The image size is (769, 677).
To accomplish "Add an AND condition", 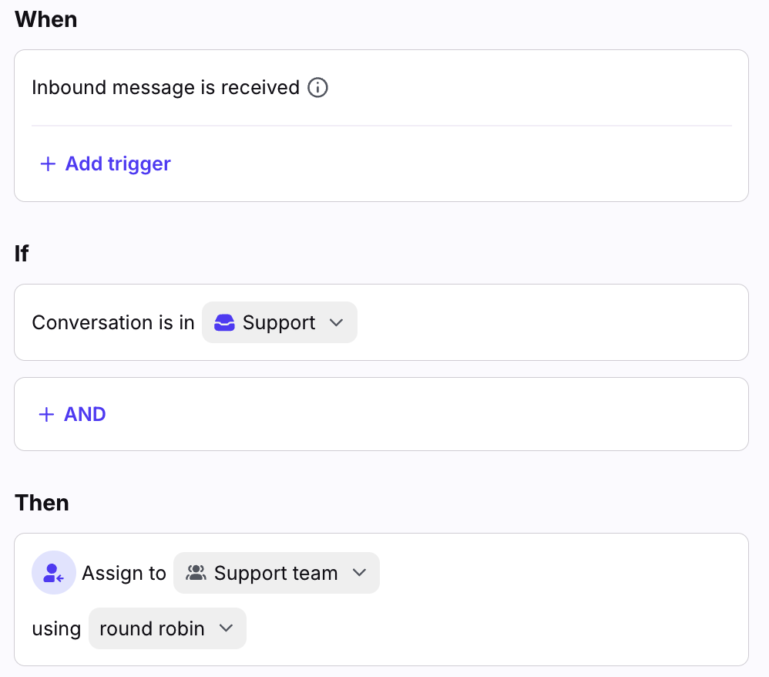I will (85, 415).
